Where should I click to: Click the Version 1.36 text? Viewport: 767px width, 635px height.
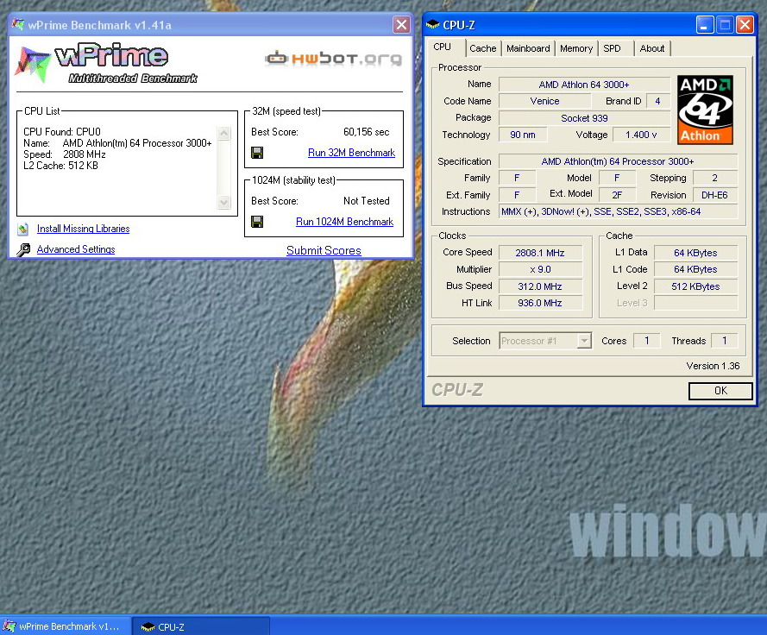coord(713,366)
